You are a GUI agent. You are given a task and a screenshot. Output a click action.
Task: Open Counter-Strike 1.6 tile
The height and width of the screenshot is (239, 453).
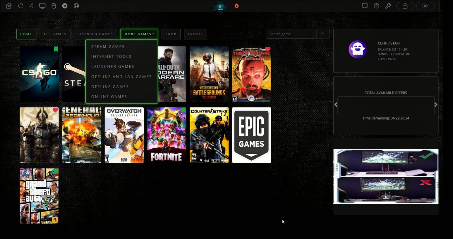209,135
